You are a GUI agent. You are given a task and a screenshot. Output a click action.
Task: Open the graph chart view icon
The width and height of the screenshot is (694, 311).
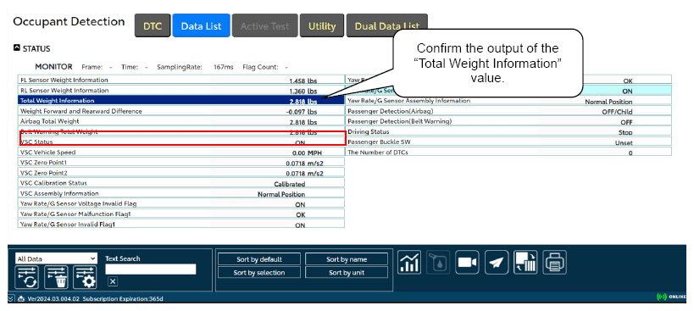point(409,262)
